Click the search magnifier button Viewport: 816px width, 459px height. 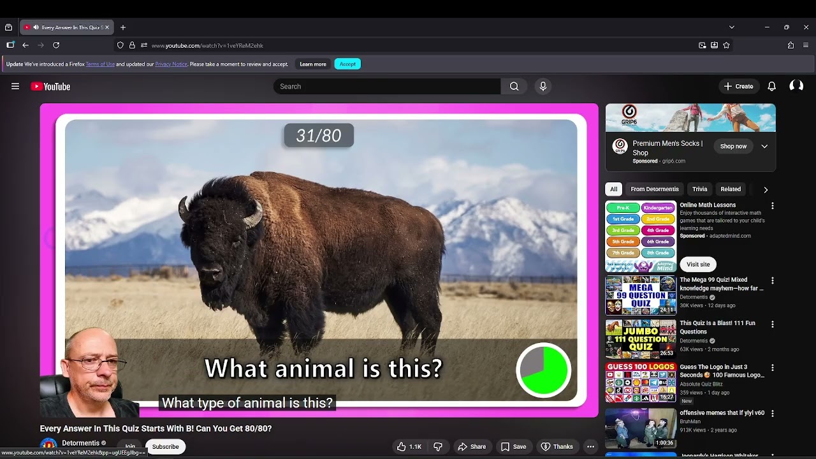[x=514, y=87]
